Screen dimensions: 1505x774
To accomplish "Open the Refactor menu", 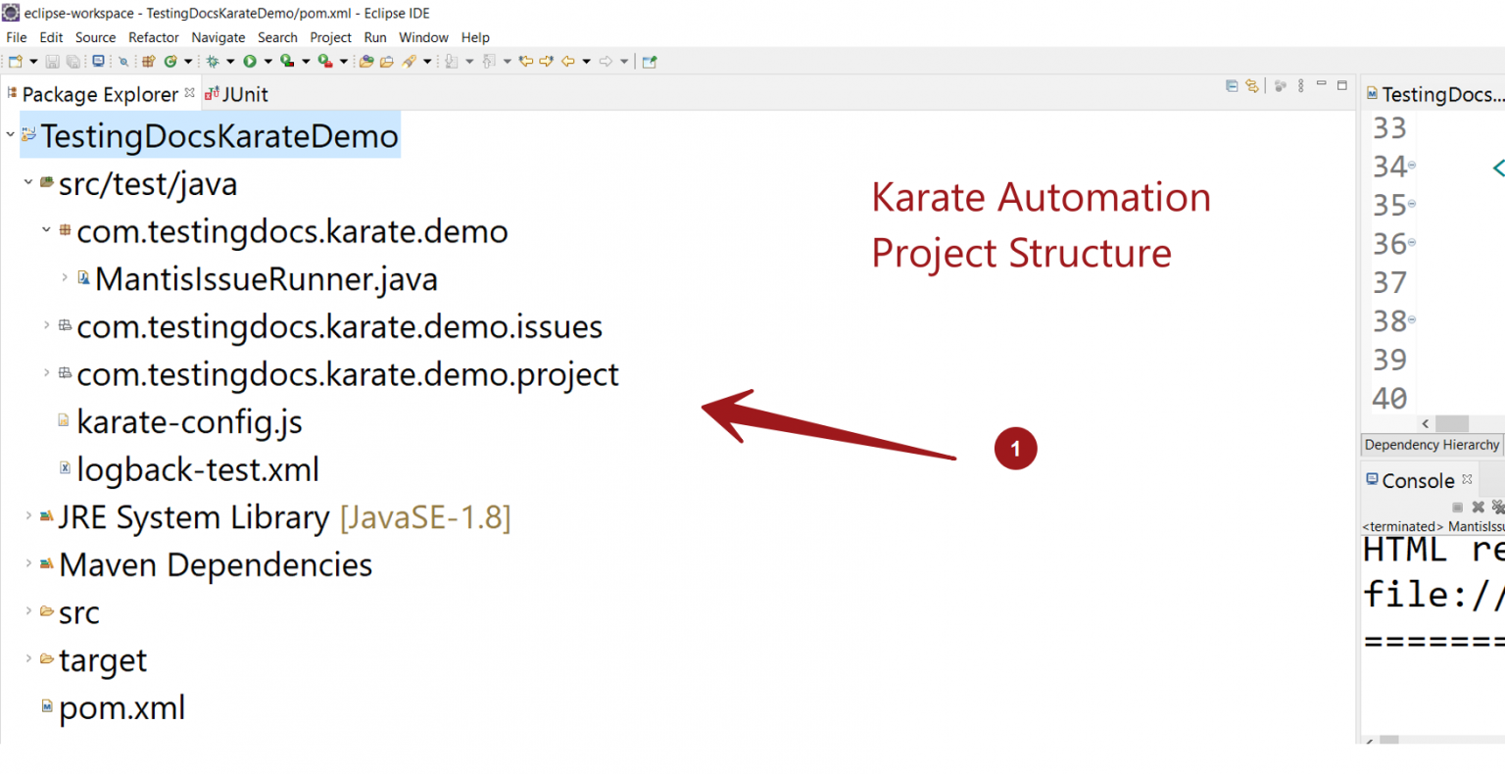I will click(x=153, y=37).
